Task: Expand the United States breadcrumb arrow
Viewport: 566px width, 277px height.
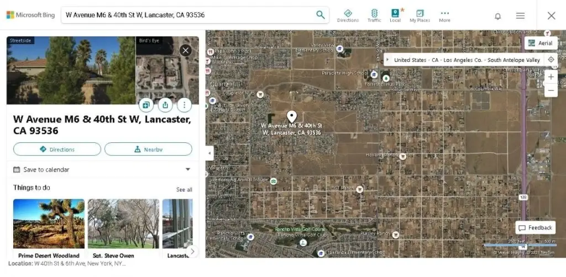Action: (387, 60)
